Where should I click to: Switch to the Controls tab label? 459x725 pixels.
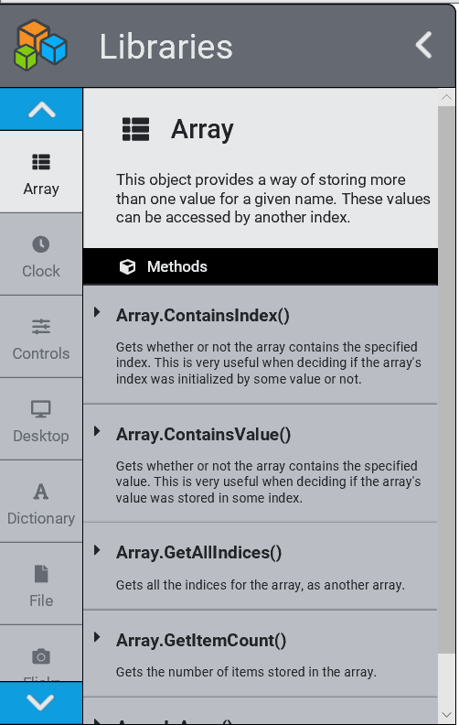pyautogui.click(x=41, y=353)
